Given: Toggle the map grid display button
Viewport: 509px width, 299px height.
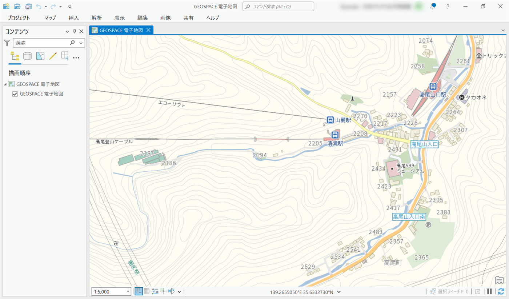Looking at the screenshot, I should pyautogui.click(x=147, y=291).
